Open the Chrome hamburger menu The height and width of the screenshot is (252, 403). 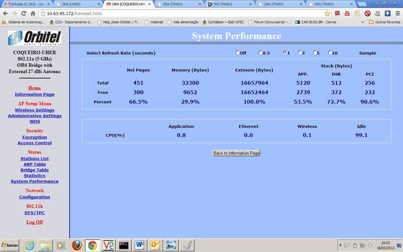(x=397, y=14)
